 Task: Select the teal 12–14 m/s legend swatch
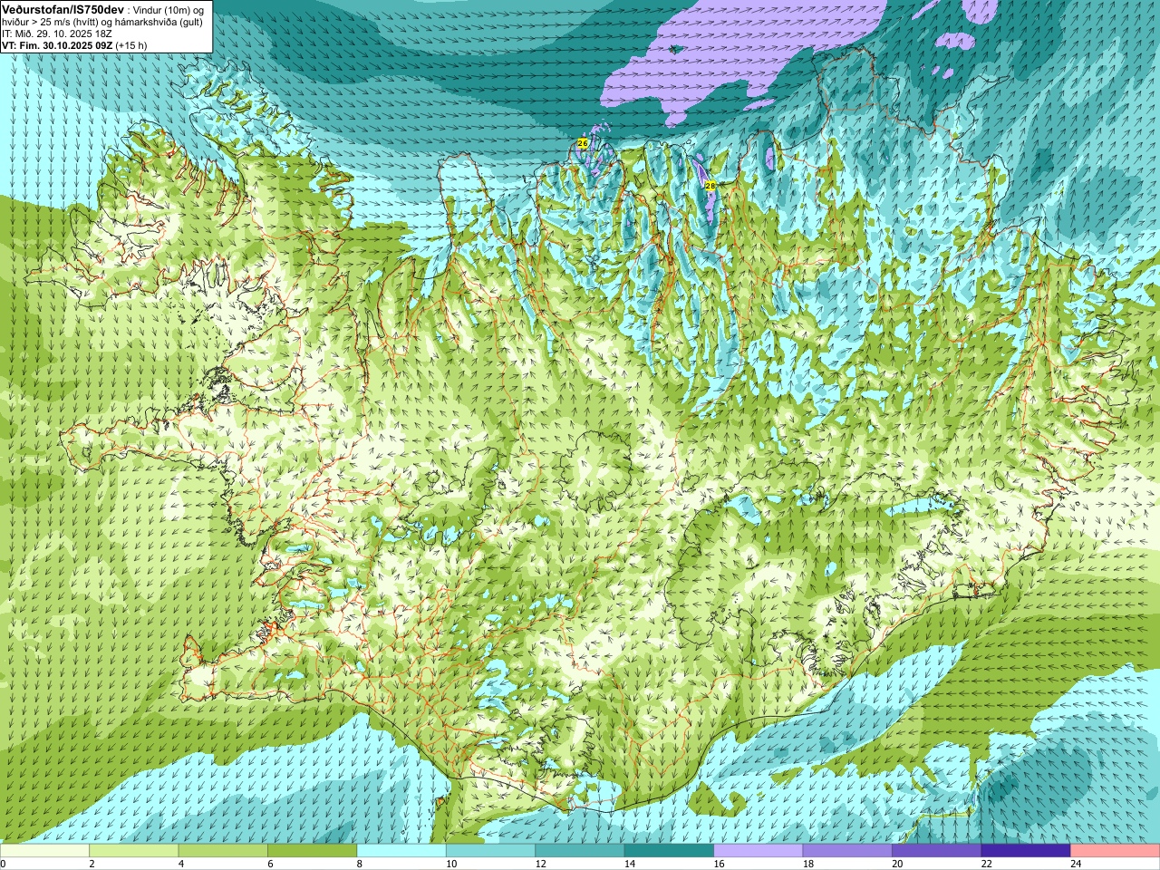[580, 851]
